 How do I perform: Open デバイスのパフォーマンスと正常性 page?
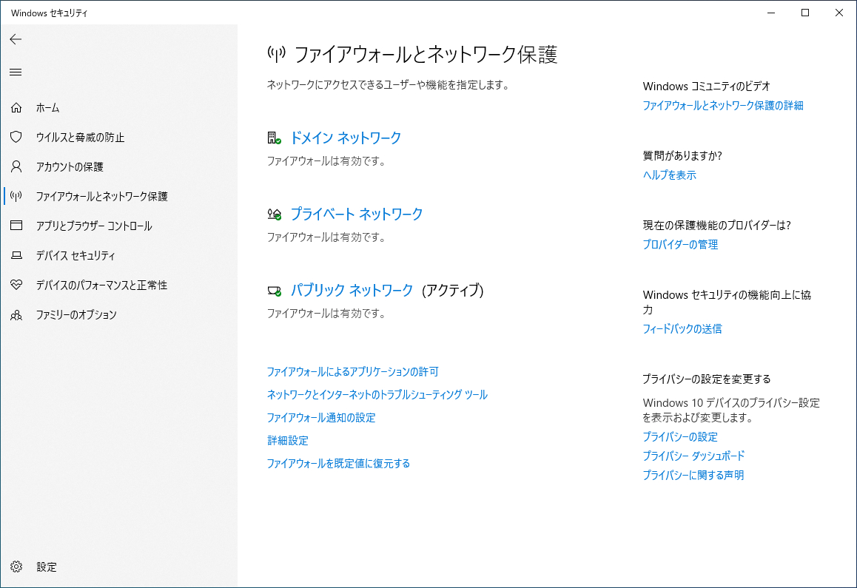pyautogui.click(x=101, y=285)
